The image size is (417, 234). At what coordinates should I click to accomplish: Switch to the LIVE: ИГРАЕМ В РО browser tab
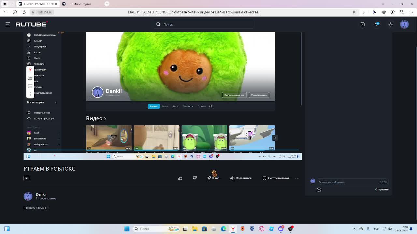[37, 4]
